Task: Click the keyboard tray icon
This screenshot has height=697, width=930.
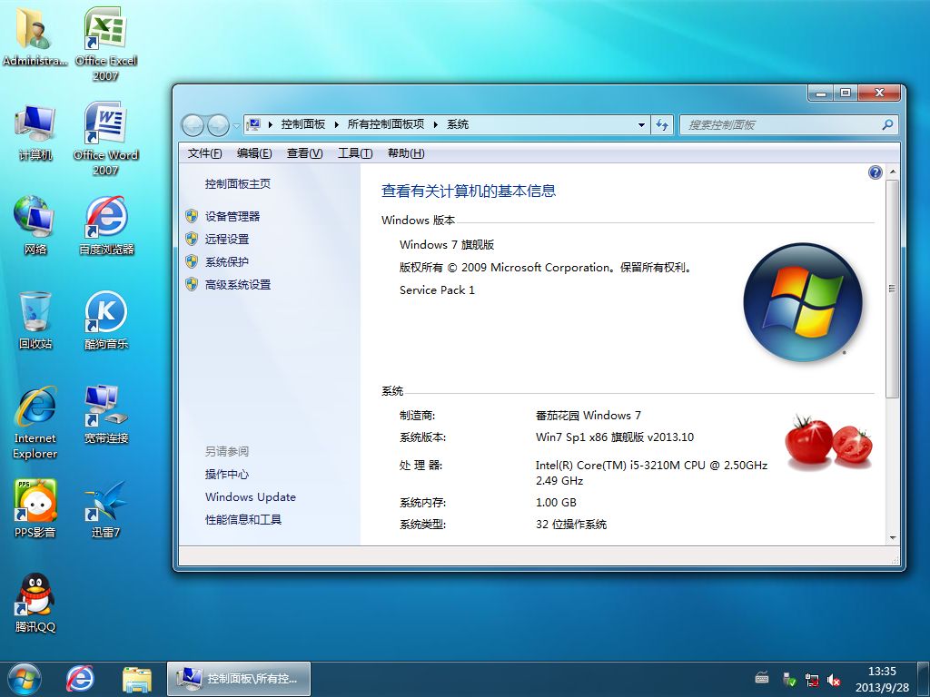Action: coord(762,678)
